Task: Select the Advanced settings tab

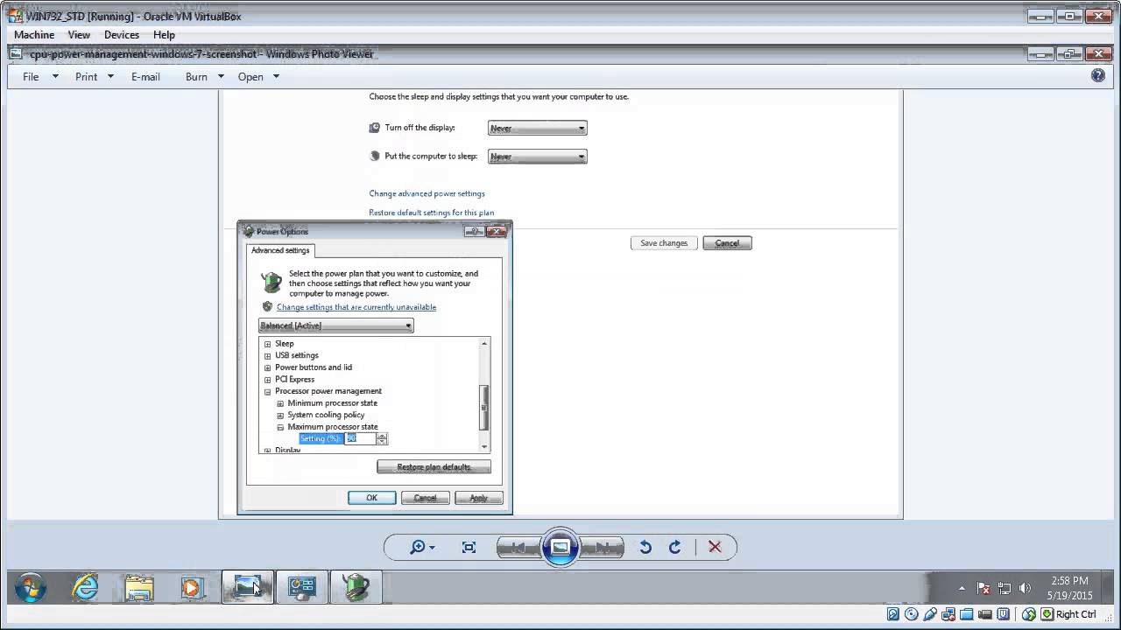Action: (280, 250)
